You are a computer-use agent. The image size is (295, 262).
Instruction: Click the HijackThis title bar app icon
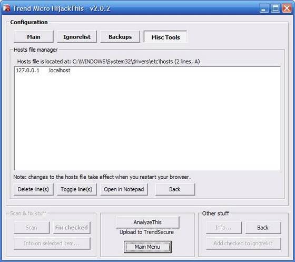click(6, 8)
